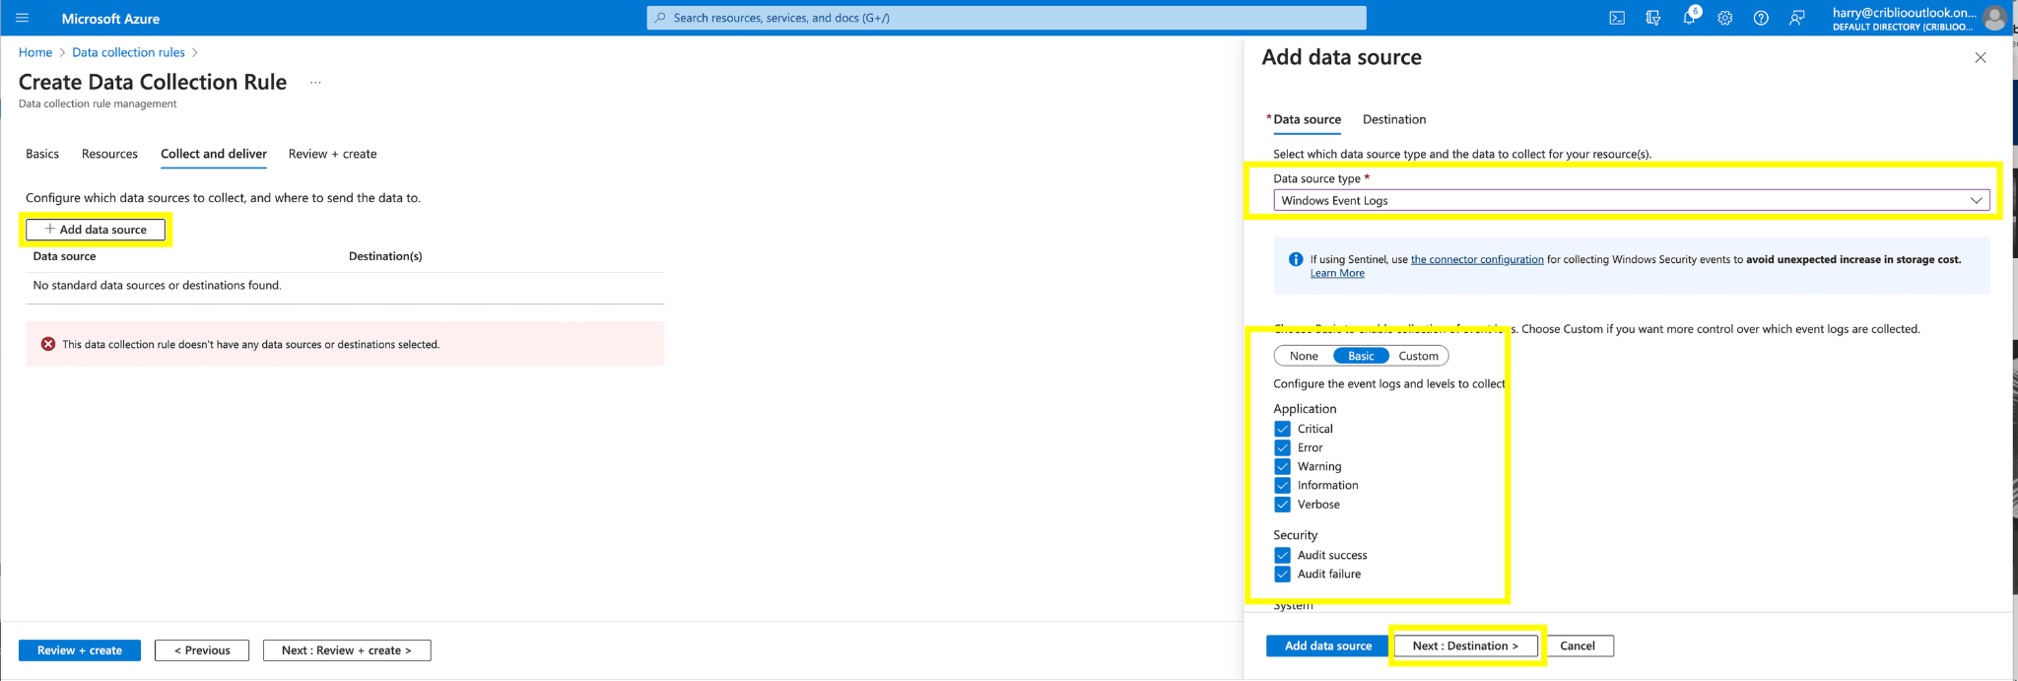Uncheck the Verbose checkbox
Viewport: 2018px width, 681px height.
[x=1282, y=505]
